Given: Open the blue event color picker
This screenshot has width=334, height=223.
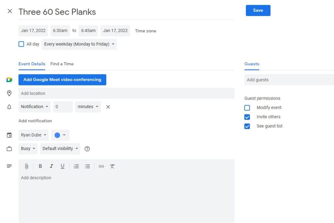Looking at the screenshot, I should coord(60,135).
